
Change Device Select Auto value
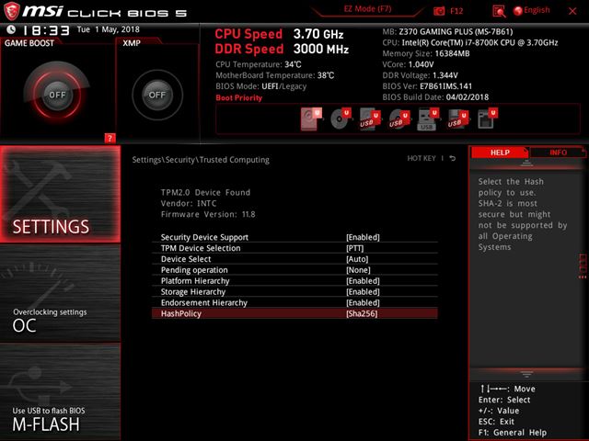coord(357,259)
